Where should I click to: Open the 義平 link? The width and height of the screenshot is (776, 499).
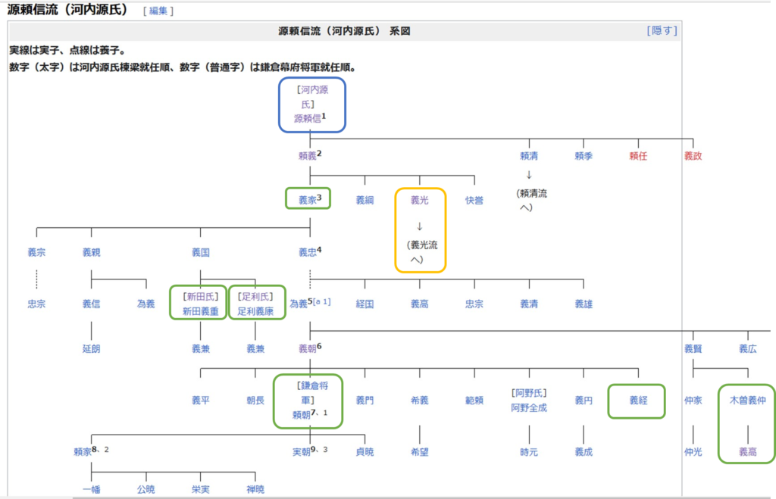tap(200, 400)
